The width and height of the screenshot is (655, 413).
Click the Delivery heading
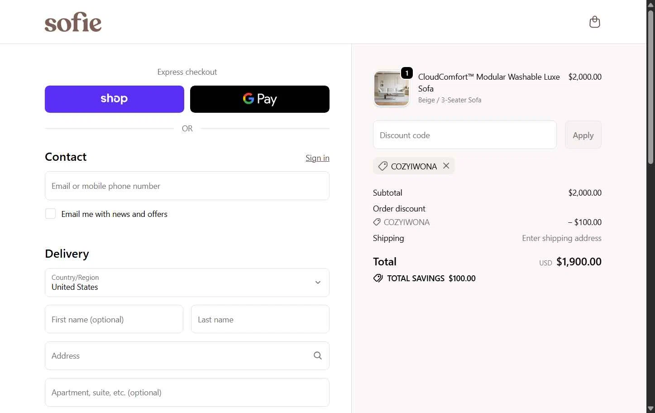click(67, 254)
